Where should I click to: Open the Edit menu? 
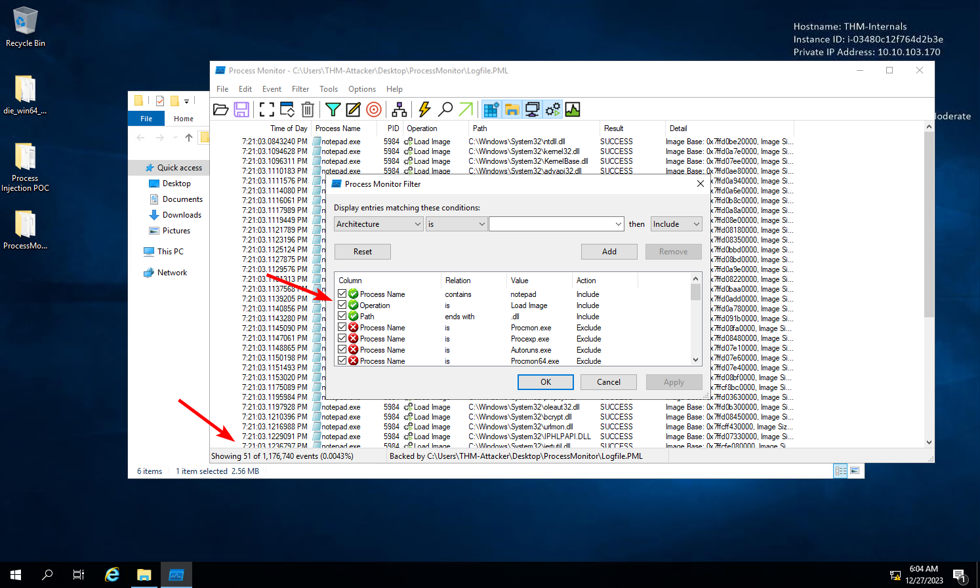click(245, 89)
